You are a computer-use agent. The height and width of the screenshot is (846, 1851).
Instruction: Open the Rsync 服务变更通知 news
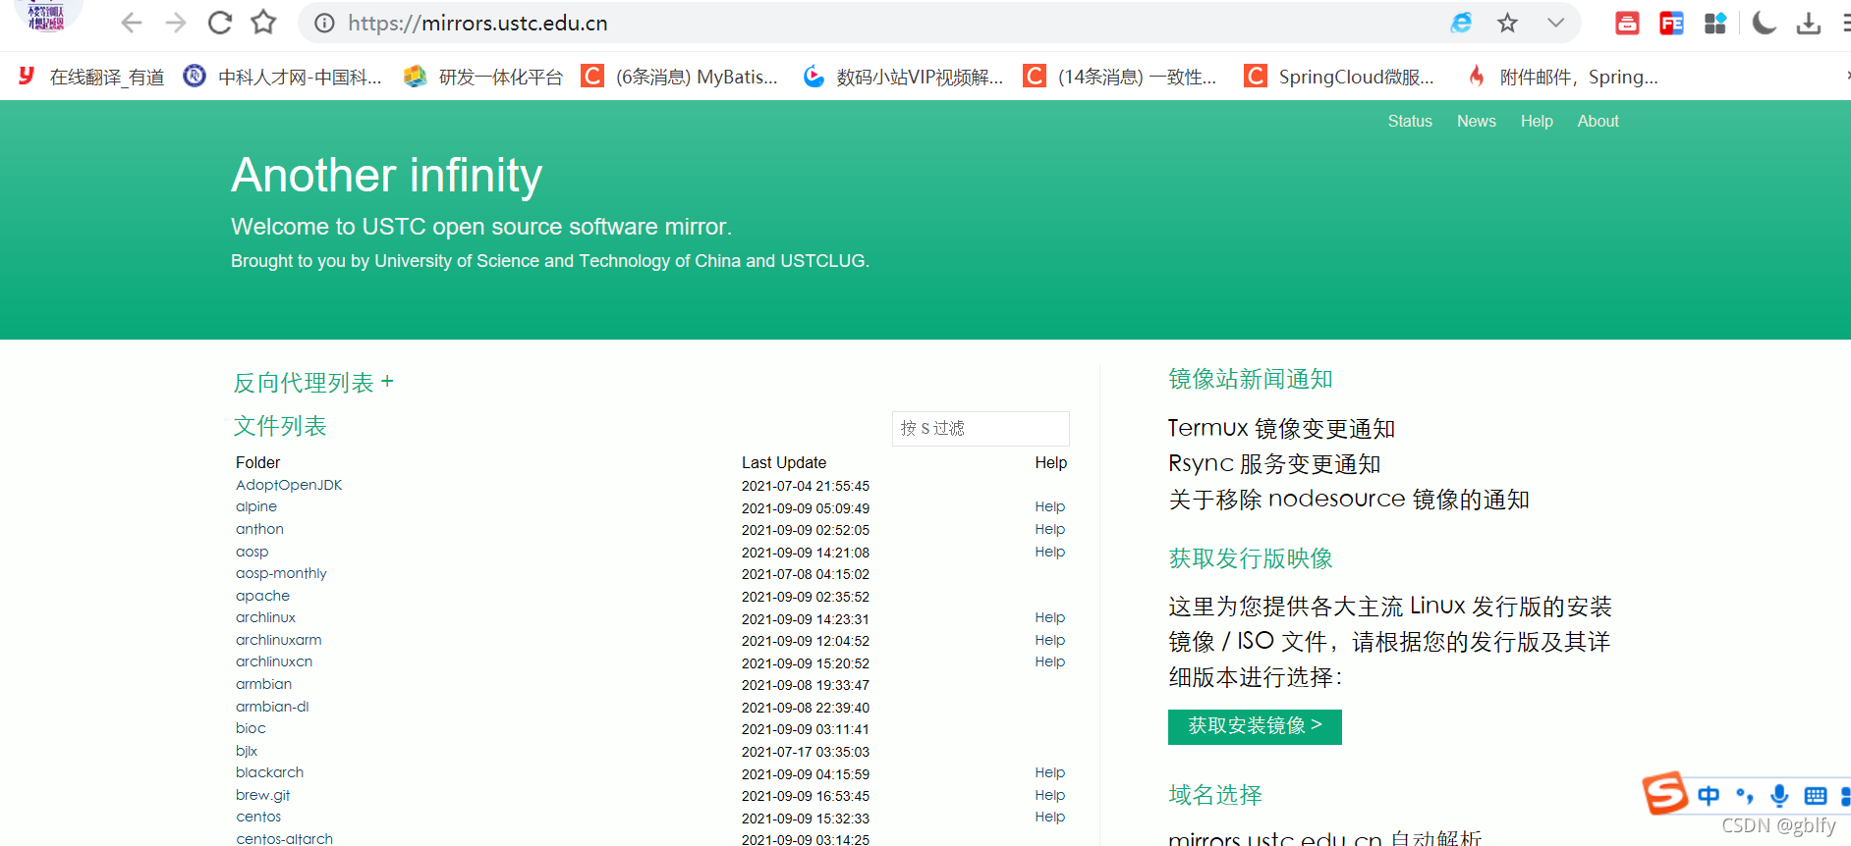pos(1274,464)
